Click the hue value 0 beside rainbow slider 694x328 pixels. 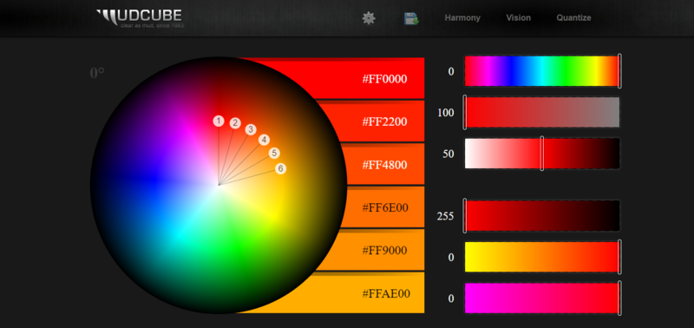point(451,71)
